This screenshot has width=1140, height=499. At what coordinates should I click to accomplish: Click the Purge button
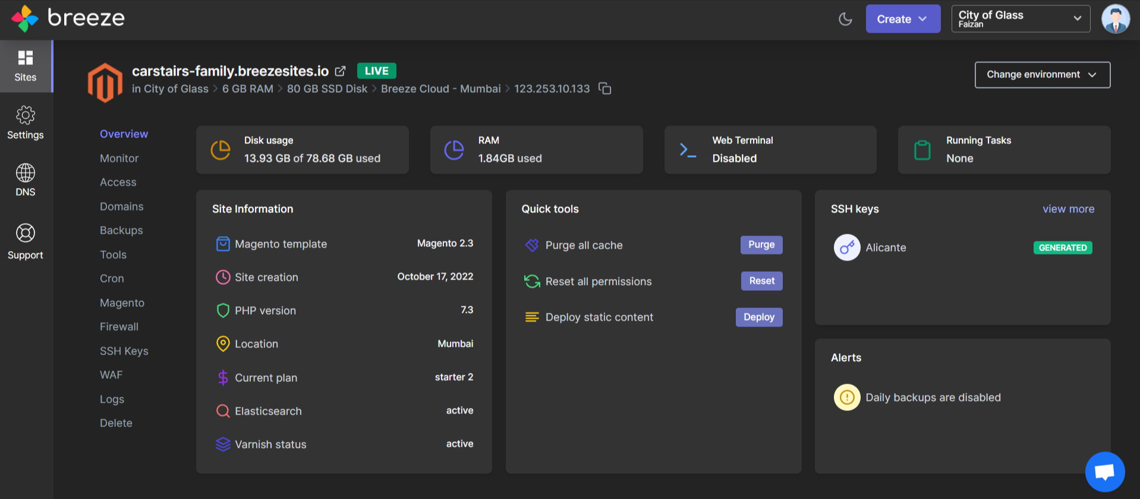[x=761, y=244]
